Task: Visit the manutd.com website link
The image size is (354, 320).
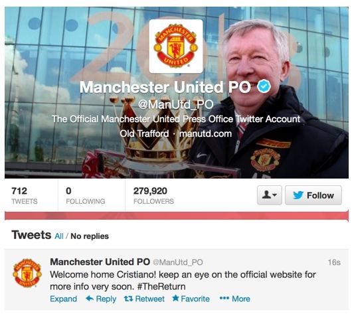Action: [205, 133]
